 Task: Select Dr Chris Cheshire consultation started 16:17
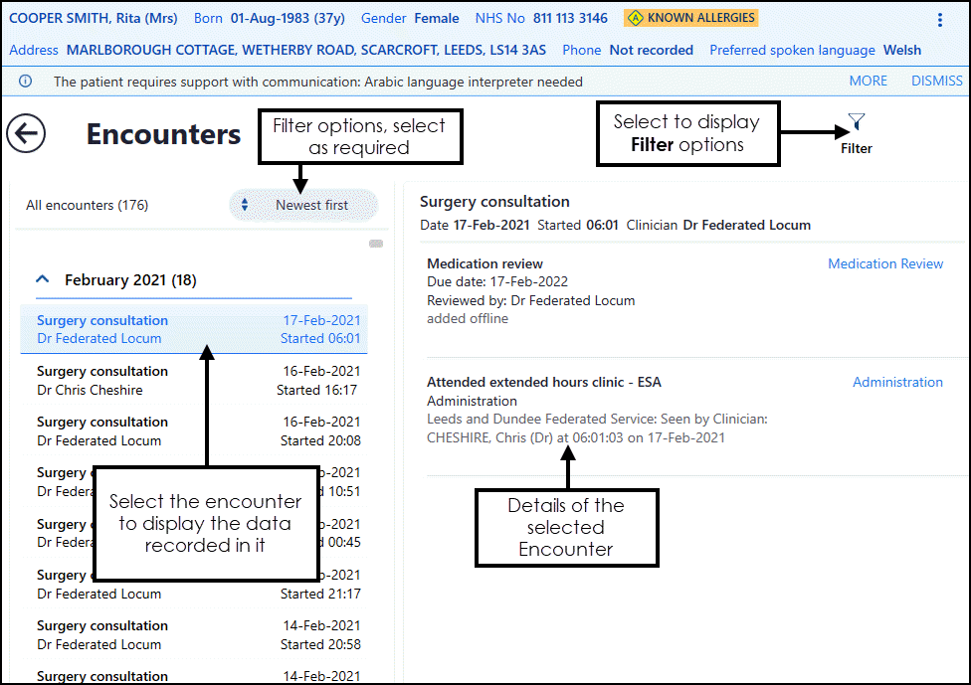point(194,380)
